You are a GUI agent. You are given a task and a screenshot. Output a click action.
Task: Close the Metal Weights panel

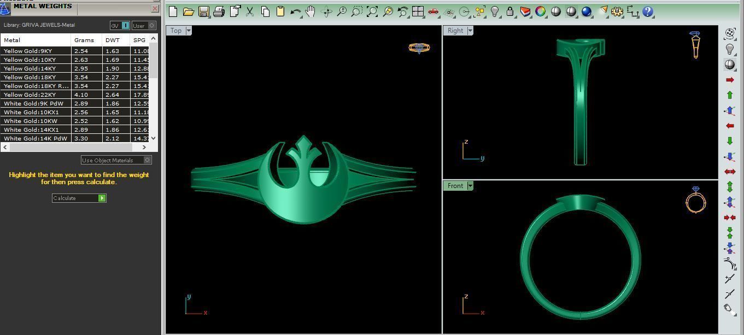[x=155, y=8]
